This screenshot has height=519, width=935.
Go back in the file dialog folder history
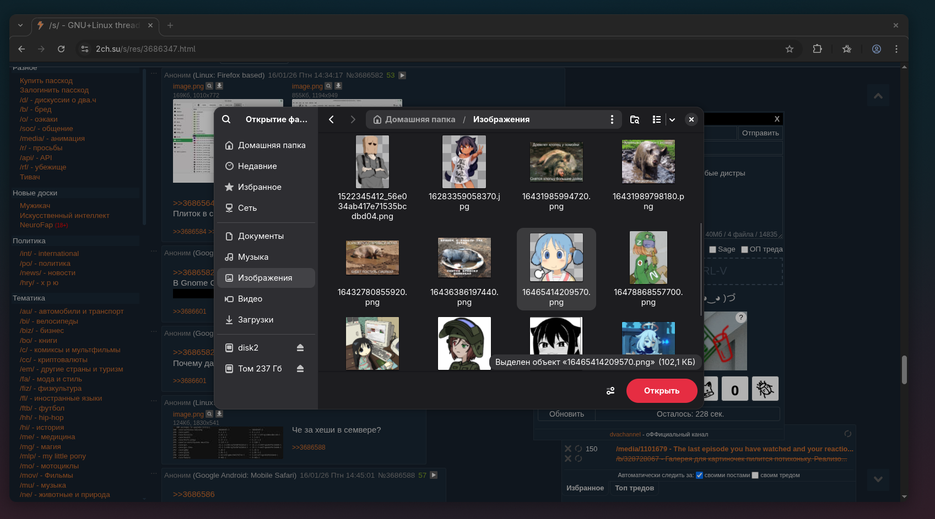coord(332,119)
